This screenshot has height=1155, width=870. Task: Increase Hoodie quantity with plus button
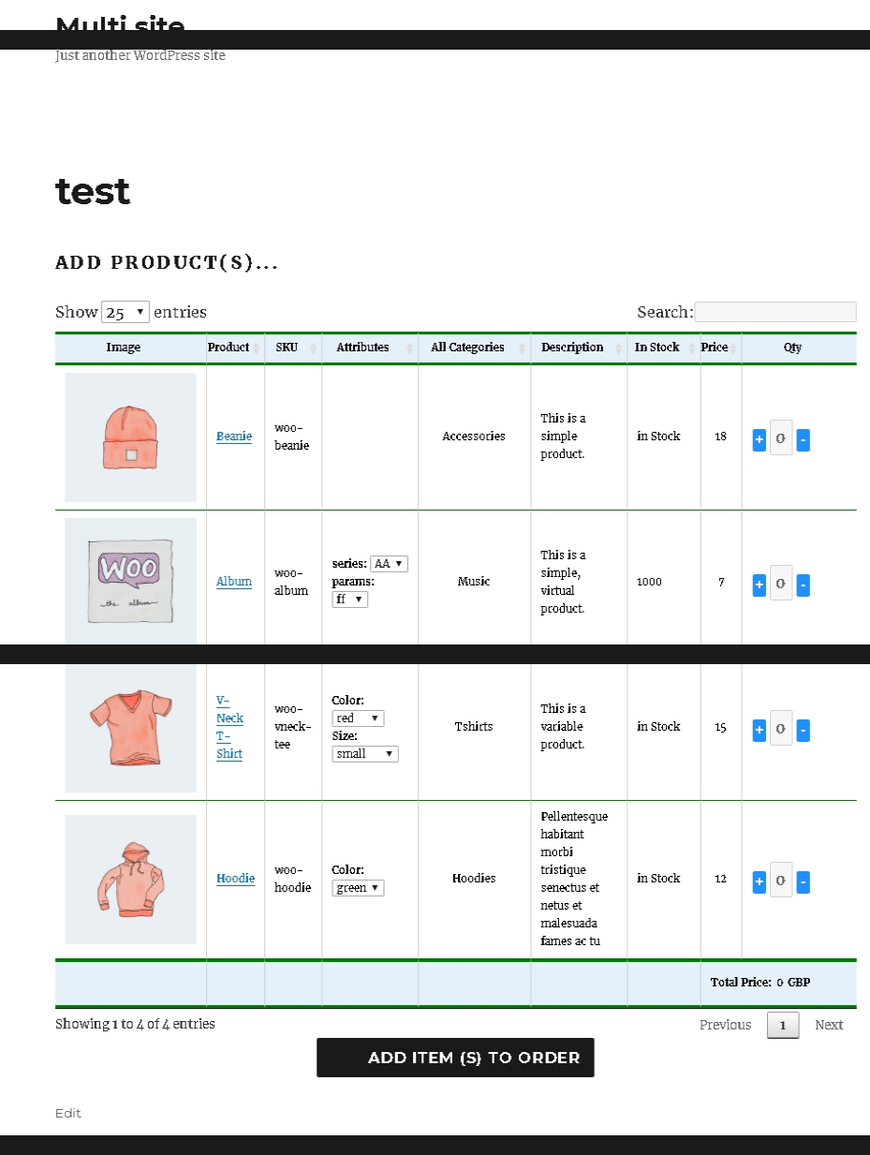pyautogui.click(x=759, y=881)
